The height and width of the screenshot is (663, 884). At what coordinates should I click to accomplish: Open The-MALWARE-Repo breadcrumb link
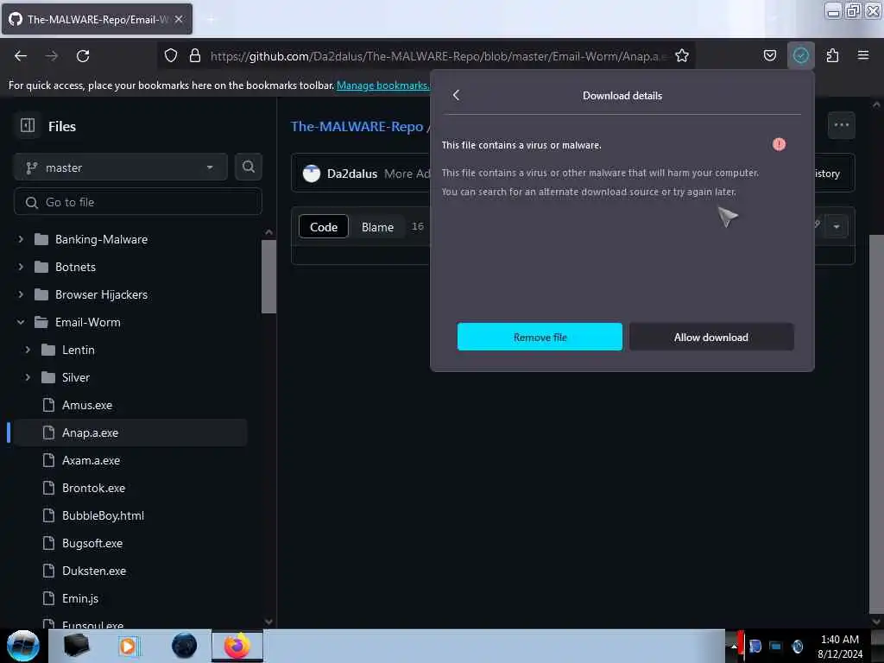(357, 126)
